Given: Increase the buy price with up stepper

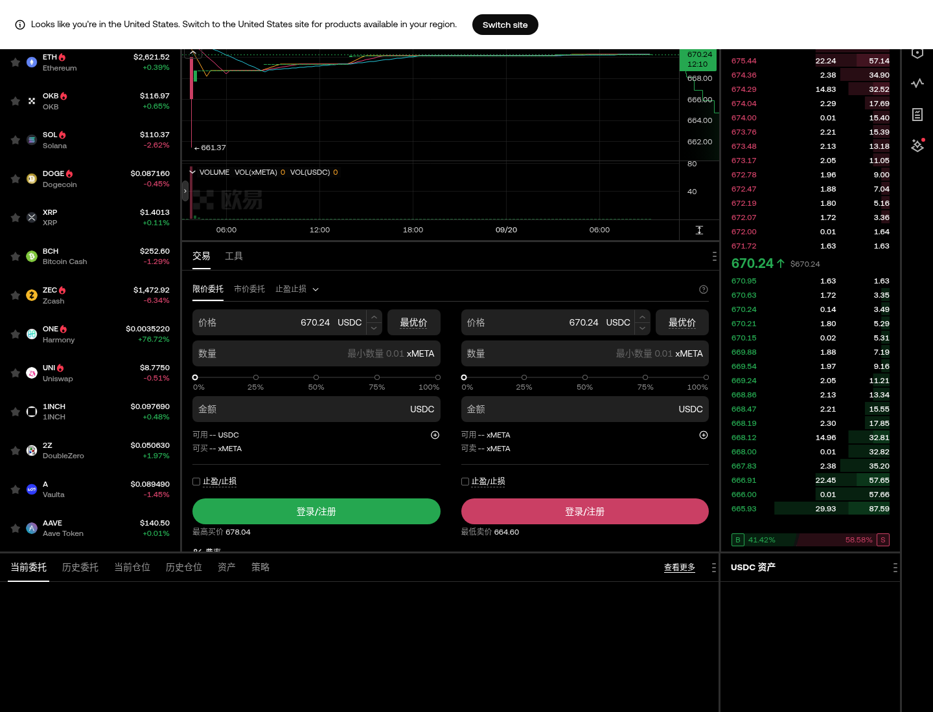Looking at the screenshot, I should pos(374,317).
